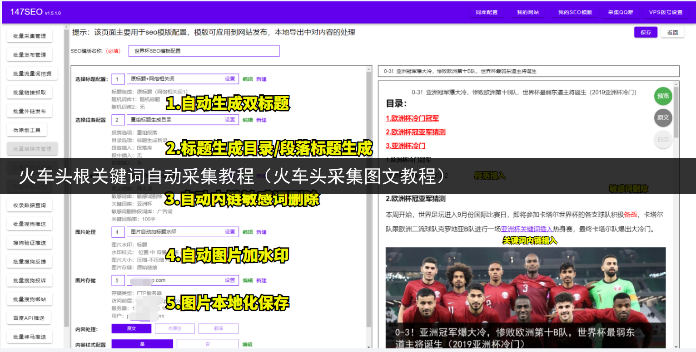Click 编辑 next to 选择标题配置

click(x=248, y=79)
